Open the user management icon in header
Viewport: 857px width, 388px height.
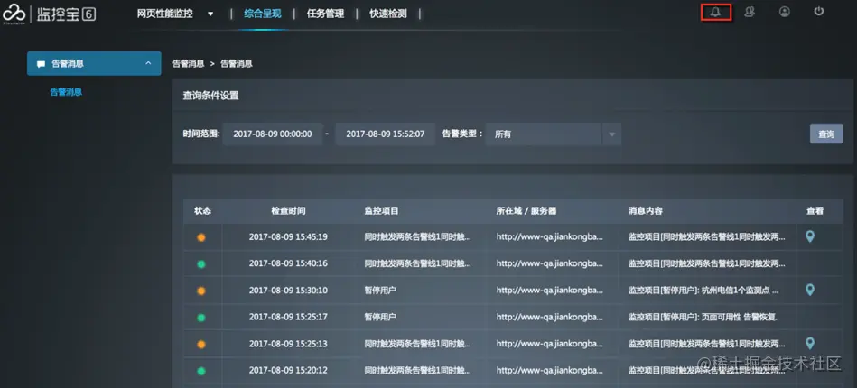(750, 12)
